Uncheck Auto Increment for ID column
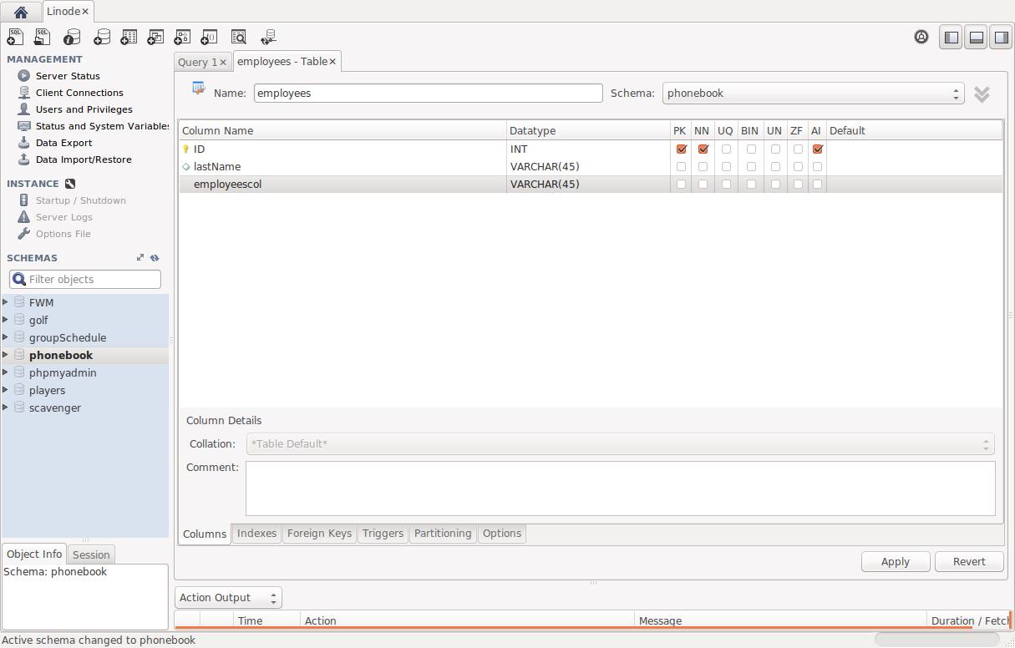This screenshot has width=1015, height=648. tap(817, 149)
